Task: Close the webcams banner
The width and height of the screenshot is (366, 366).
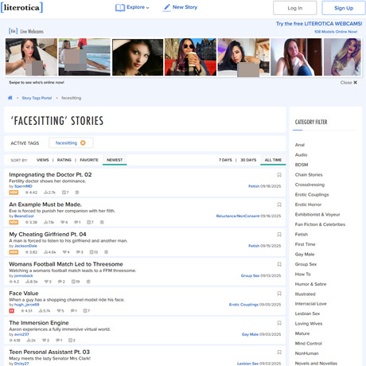Action: pyautogui.click(x=348, y=83)
